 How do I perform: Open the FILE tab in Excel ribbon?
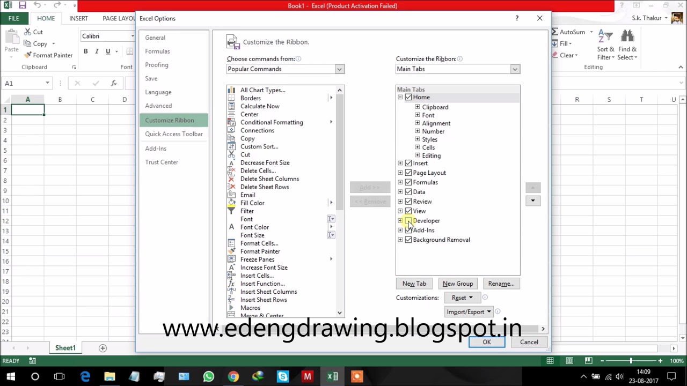click(x=14, y=18)
